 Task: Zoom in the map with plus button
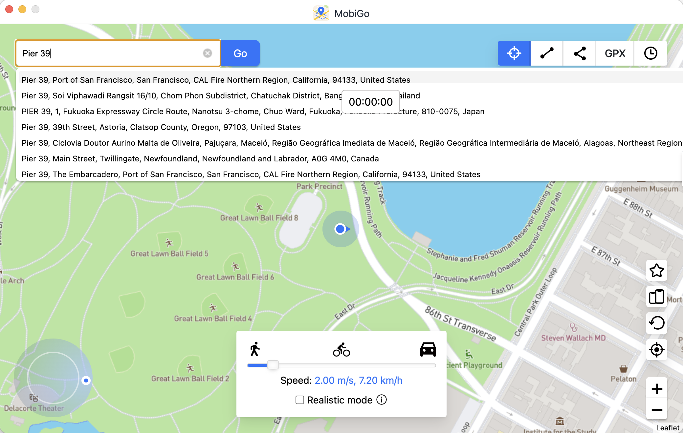(x=657, y=389)
